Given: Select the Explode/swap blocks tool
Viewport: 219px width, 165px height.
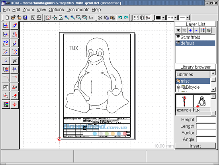Looking at the screenshot, I should click(6, 96).
